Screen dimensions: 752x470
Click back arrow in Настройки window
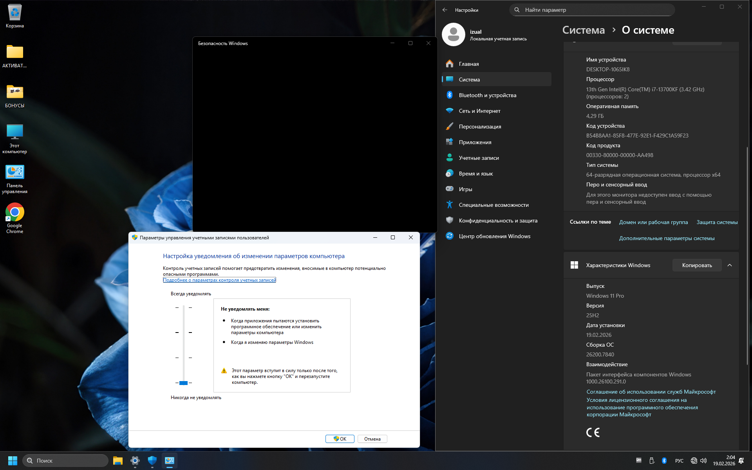click(x=445, y=10)
